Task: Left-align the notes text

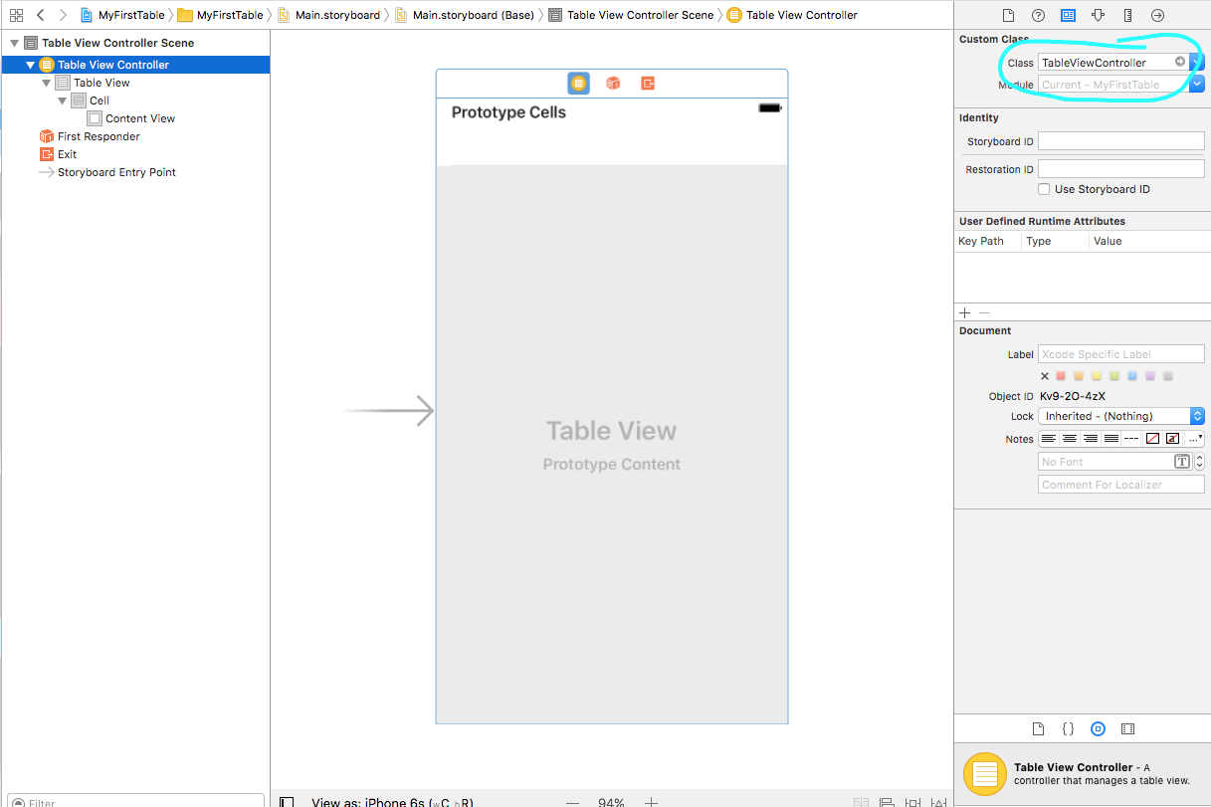Action: tap(1049, 438)
